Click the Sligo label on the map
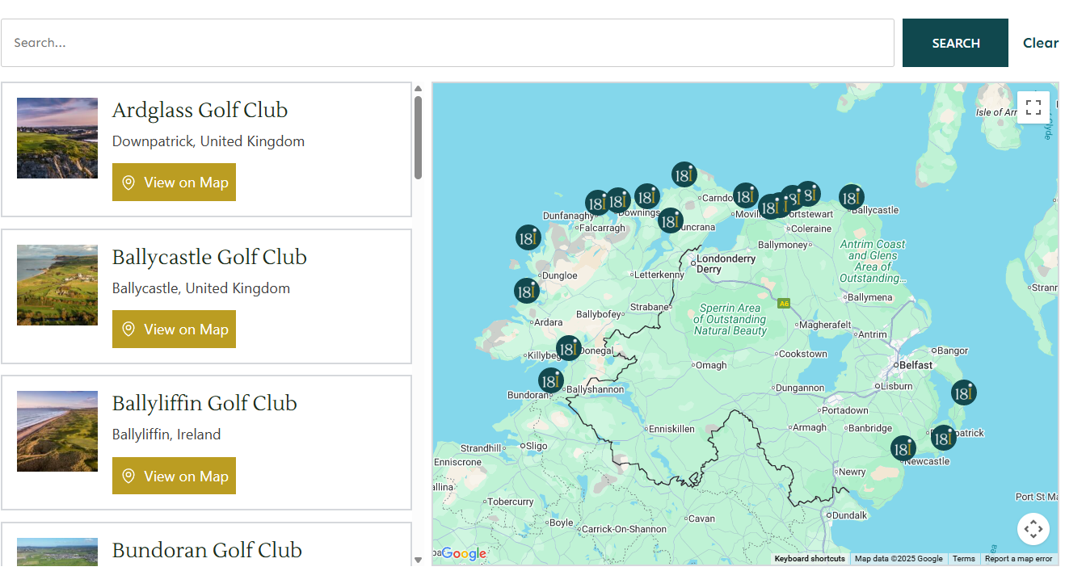This screenshot has width=1065, height=571. point(538,446)
